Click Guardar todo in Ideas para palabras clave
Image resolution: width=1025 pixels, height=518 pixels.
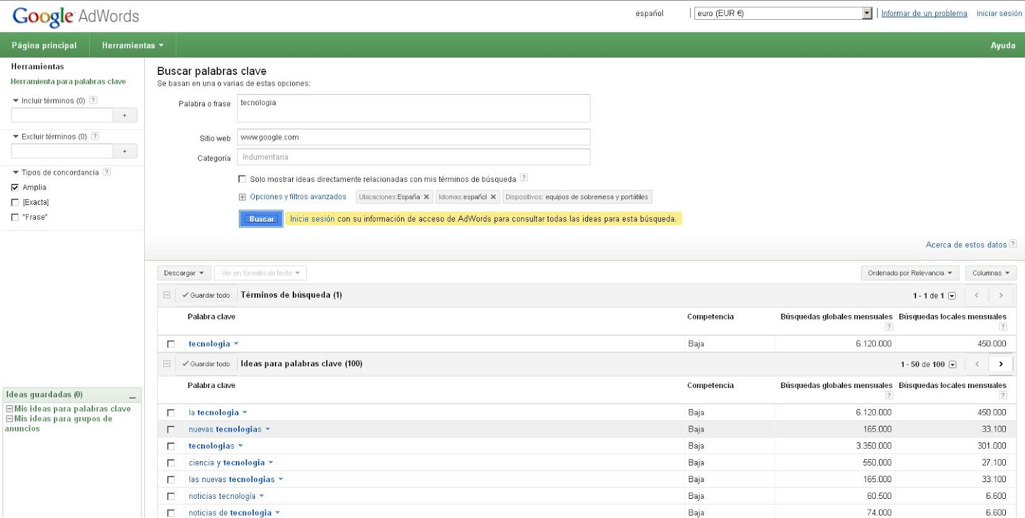(206, 364)
